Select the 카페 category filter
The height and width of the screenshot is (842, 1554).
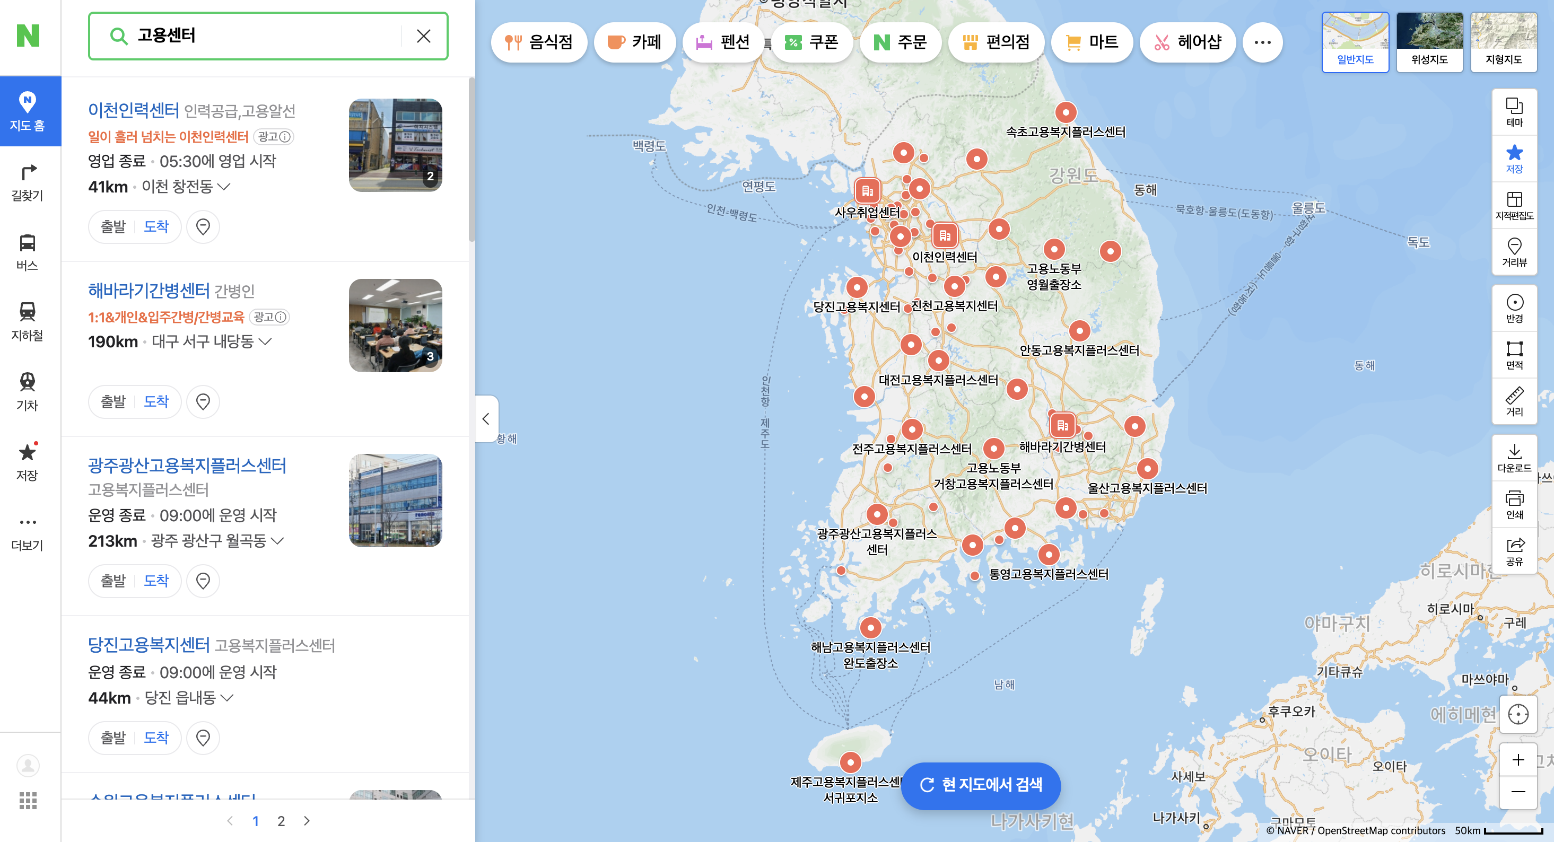coord(635,41)
